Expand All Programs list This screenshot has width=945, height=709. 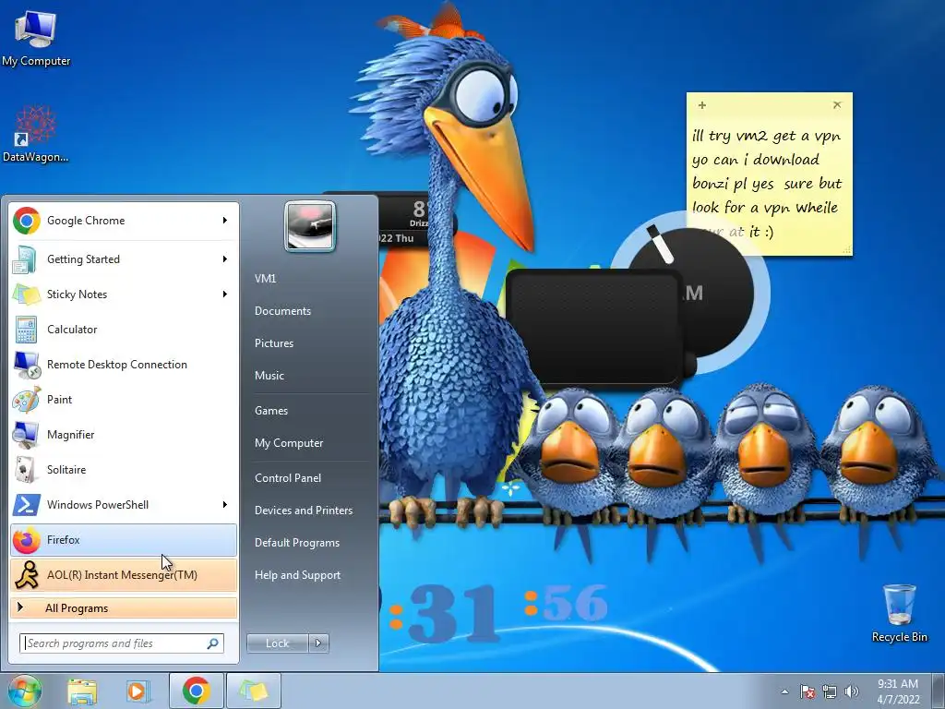point(124,607)
